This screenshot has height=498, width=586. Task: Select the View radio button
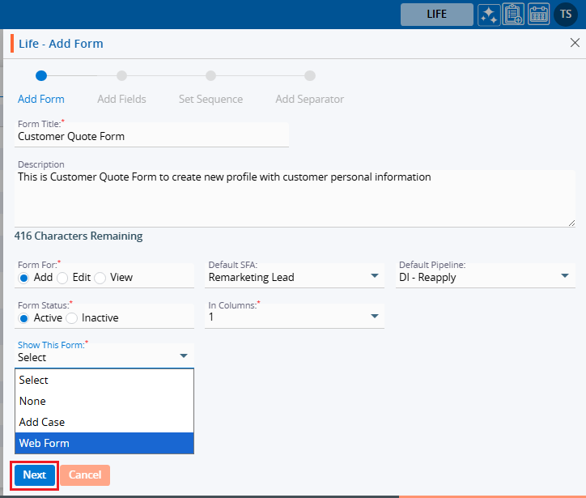[100, 278]
